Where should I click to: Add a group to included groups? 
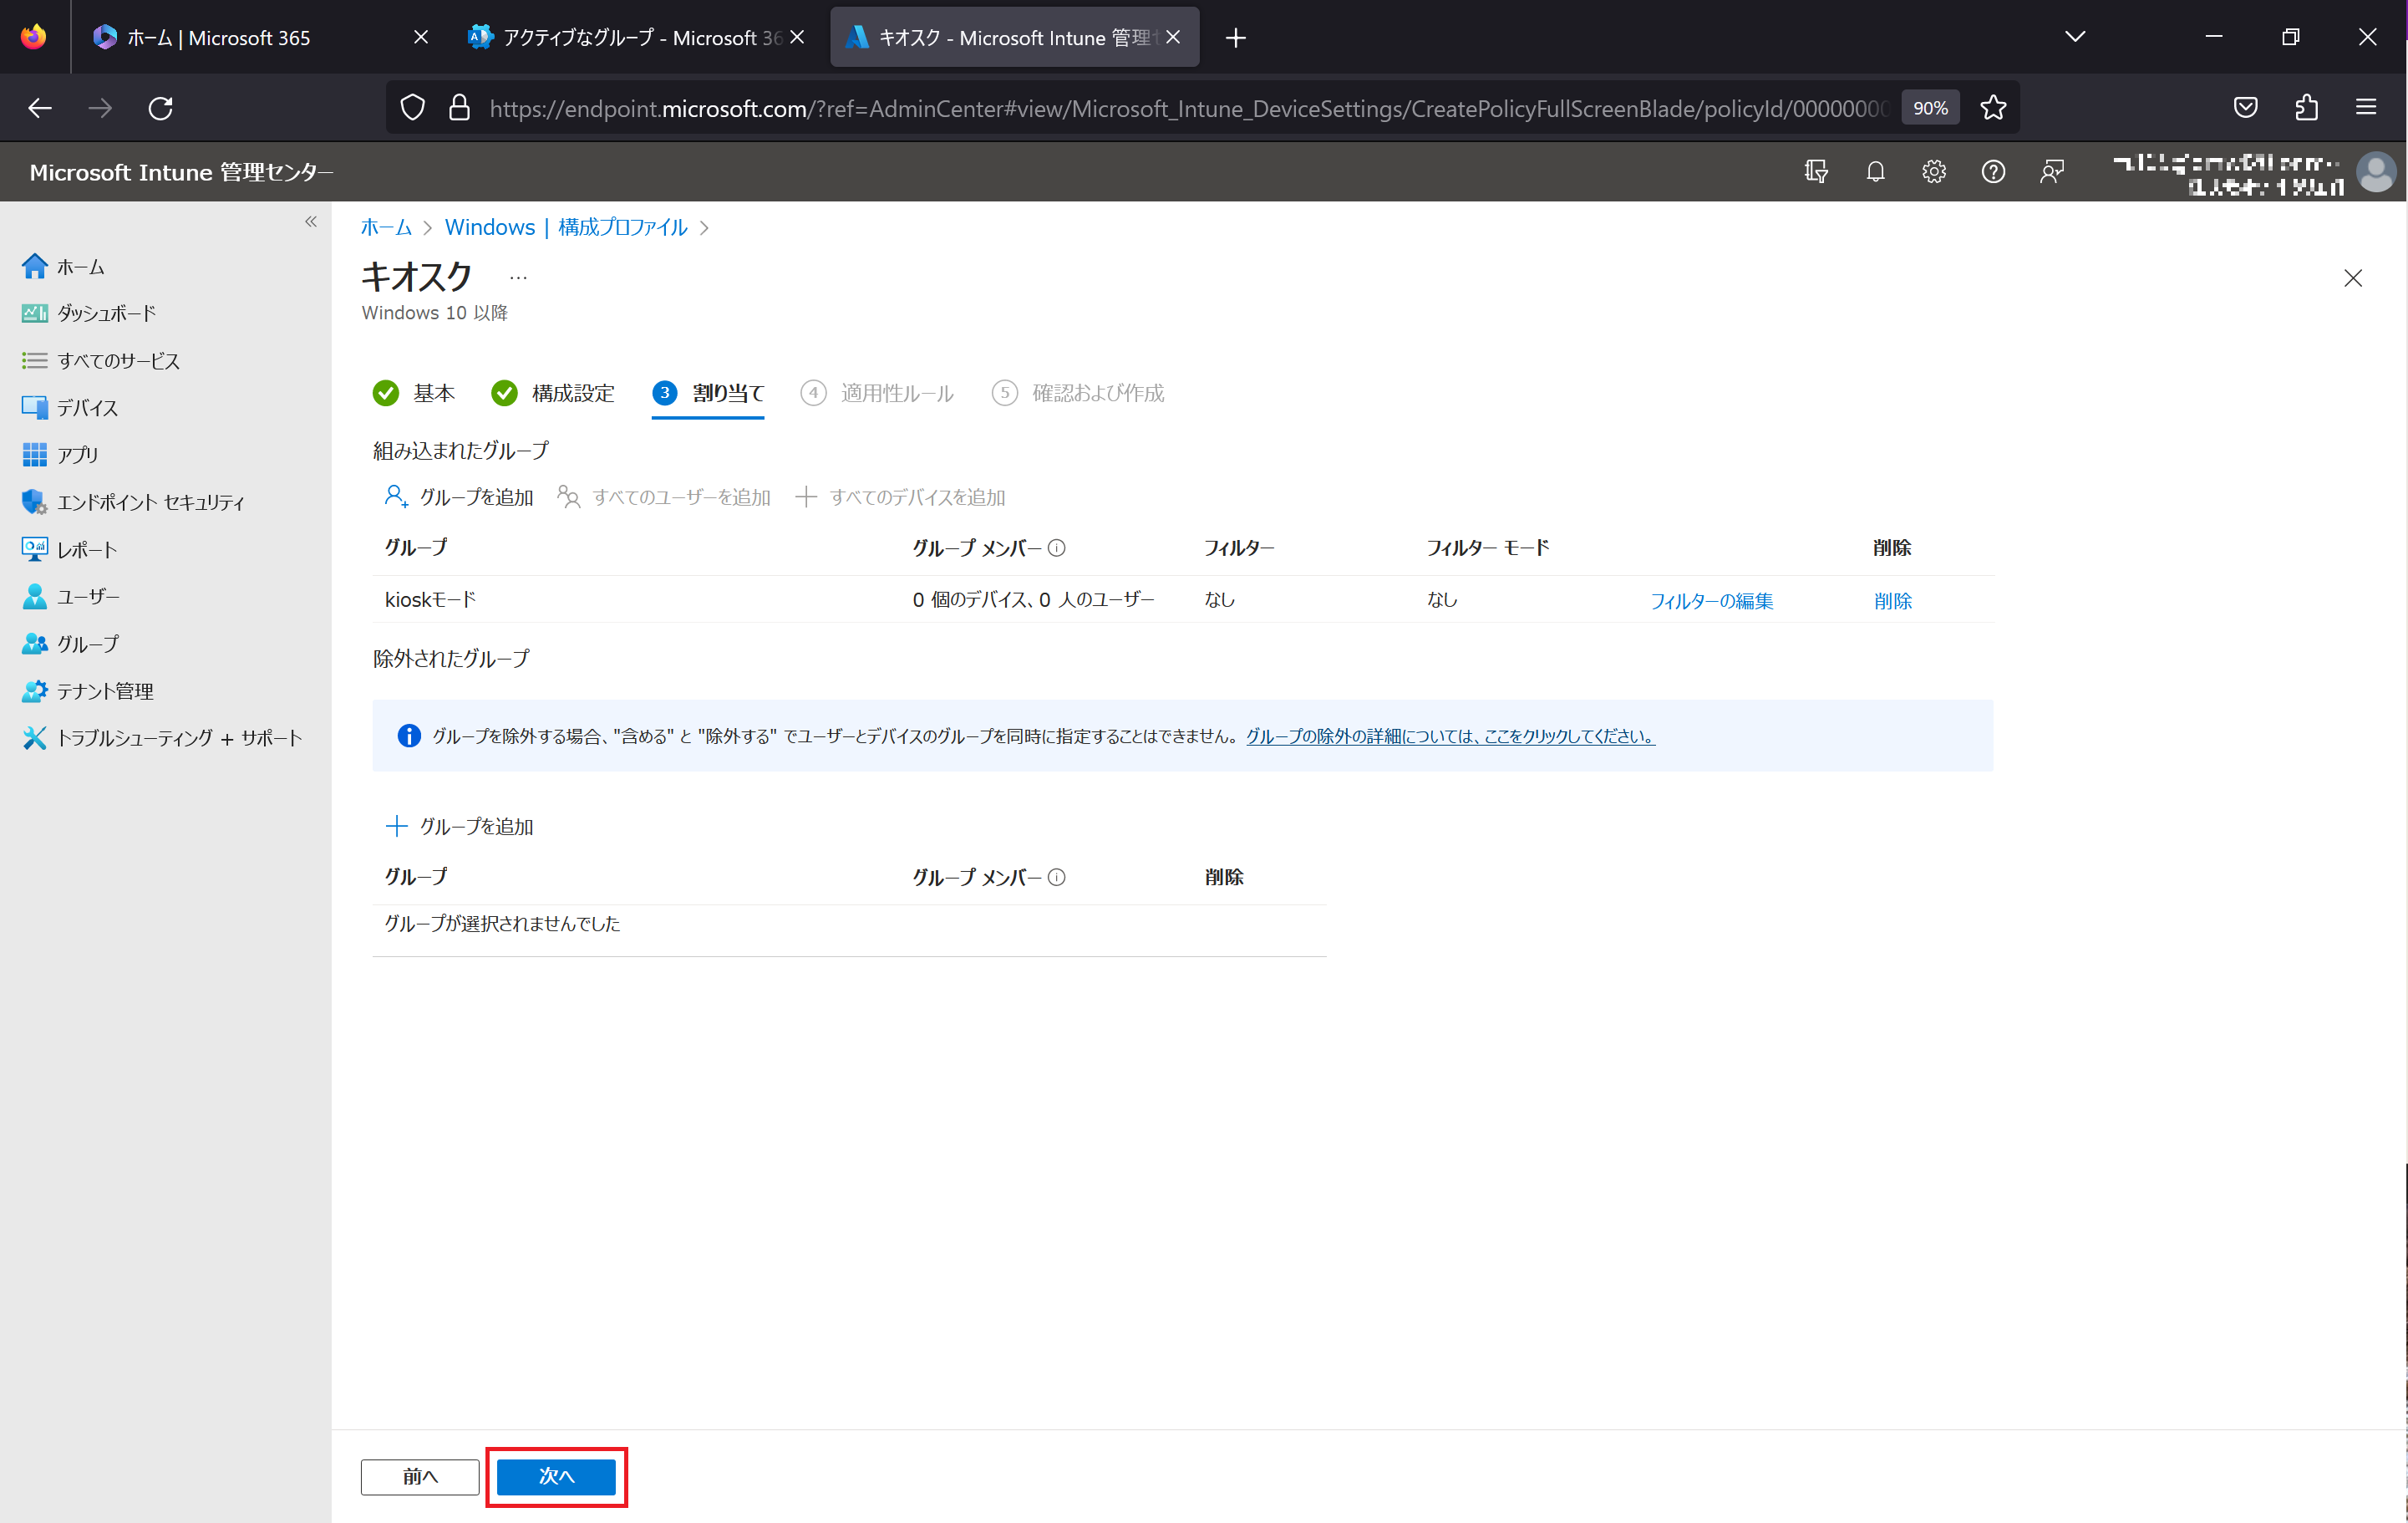[x=459, y=497]
